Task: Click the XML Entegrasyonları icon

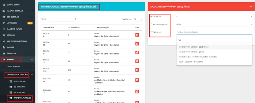Action: [4, 41]
